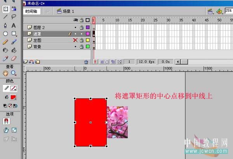The image size is (233, 159).
Task: Open the red fill color picker
Action: click(13, 97)
